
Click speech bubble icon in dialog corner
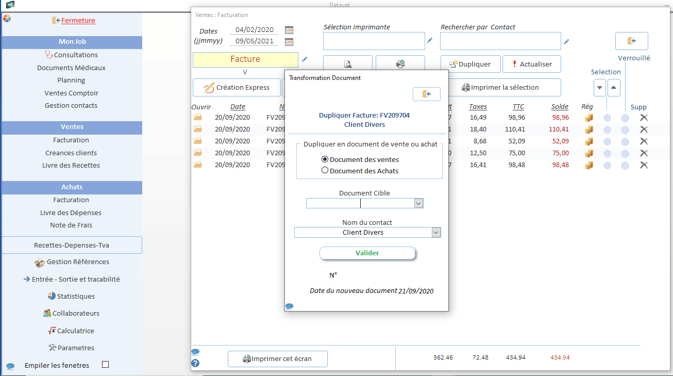289,306
